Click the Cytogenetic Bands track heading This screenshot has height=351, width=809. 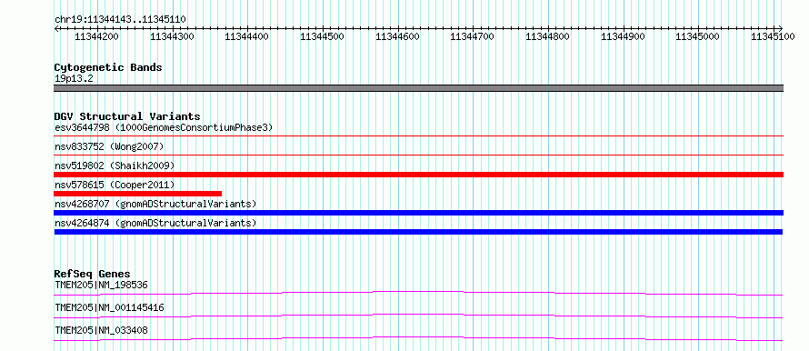tap(108, 67)
